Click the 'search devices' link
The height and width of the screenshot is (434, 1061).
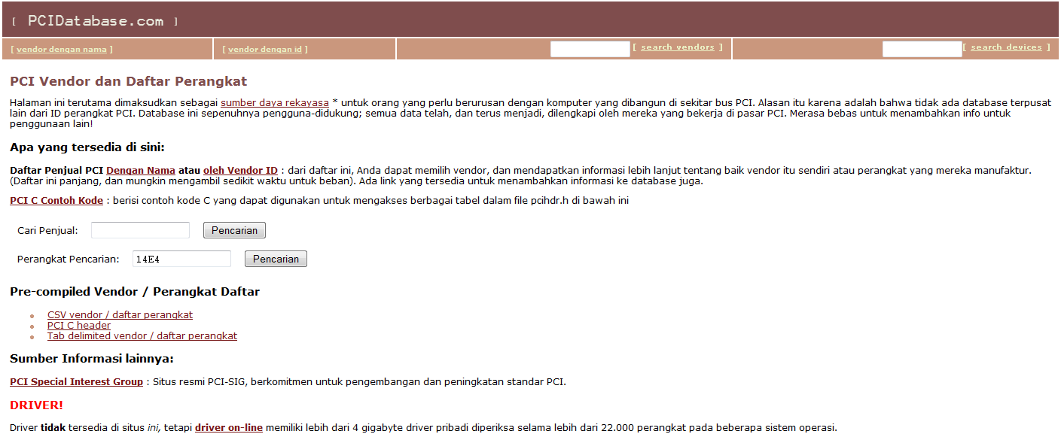click(x=1006, y=47)
